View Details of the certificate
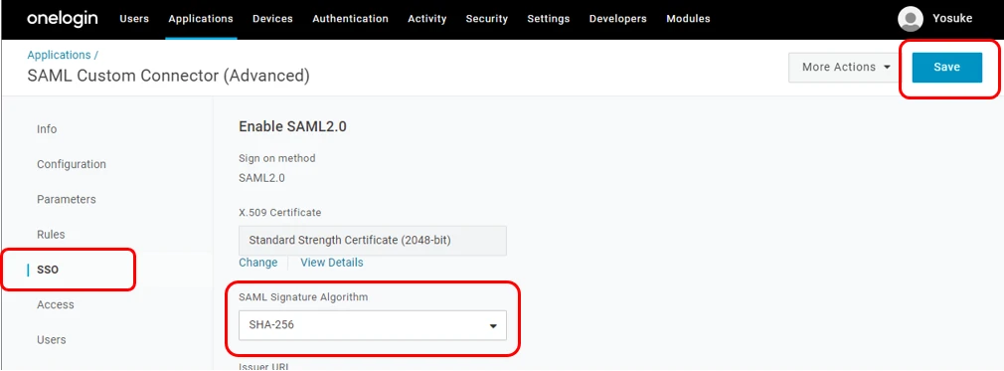The height and width of the screenshot is (371, 1004). click(x=332, y=263)
